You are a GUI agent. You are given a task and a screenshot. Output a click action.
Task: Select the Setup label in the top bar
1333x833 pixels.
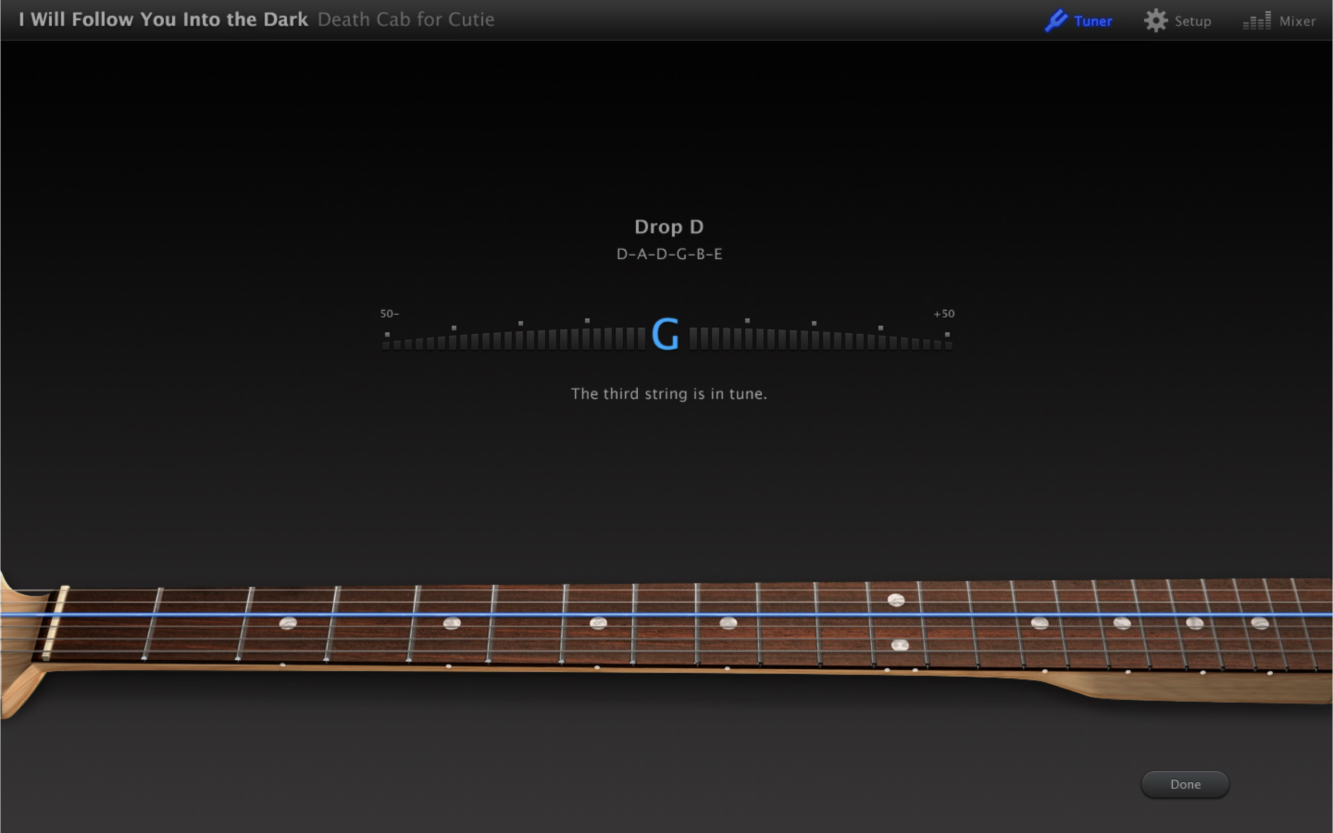(1193, 21)
